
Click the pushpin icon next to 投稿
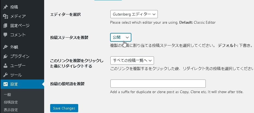pos(5,7)
